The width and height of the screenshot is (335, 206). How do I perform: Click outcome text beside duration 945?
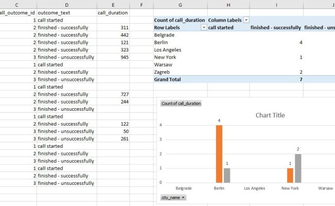pos(66,57)
